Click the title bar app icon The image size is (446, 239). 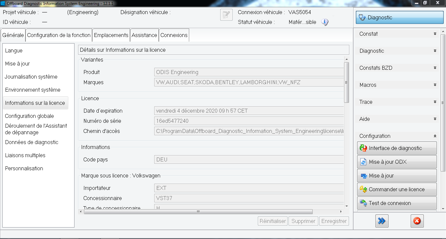pyautogui.click(x=3, y=3)
